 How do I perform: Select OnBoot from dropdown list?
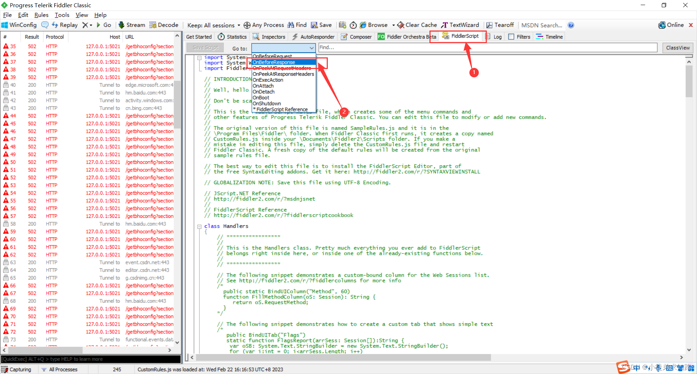pos(284,98)
